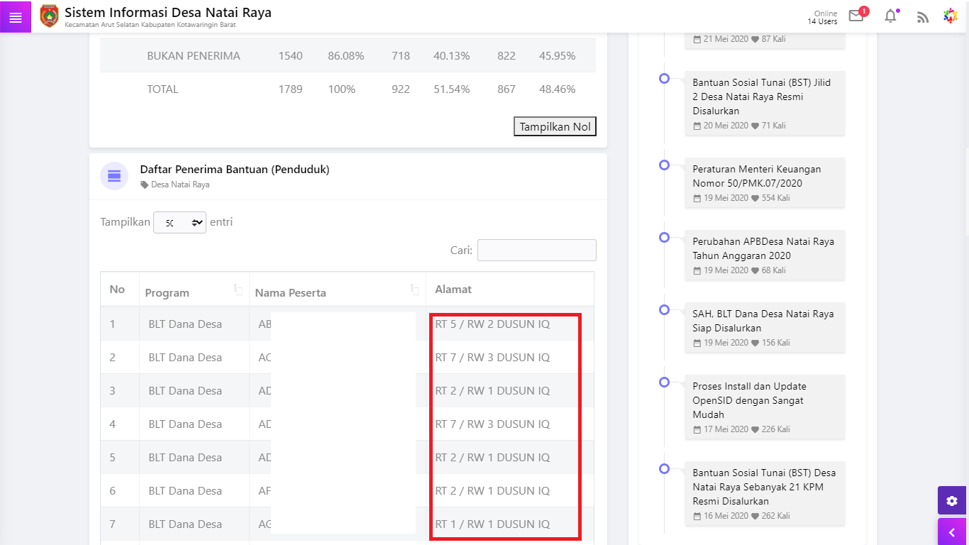969x545 pixels.
Task: Click inside the Cari search field
Action: [536, 250]
